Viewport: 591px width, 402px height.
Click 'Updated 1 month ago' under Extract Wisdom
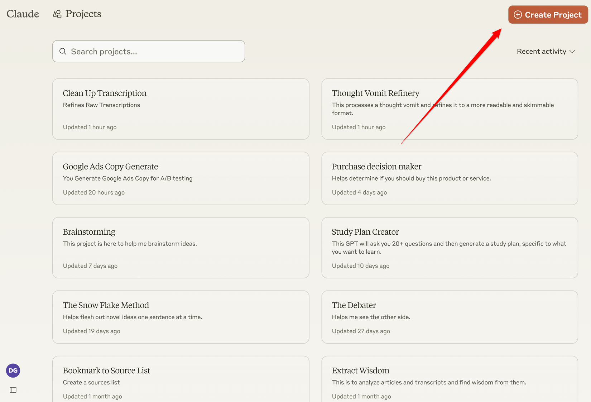[361, 396]
